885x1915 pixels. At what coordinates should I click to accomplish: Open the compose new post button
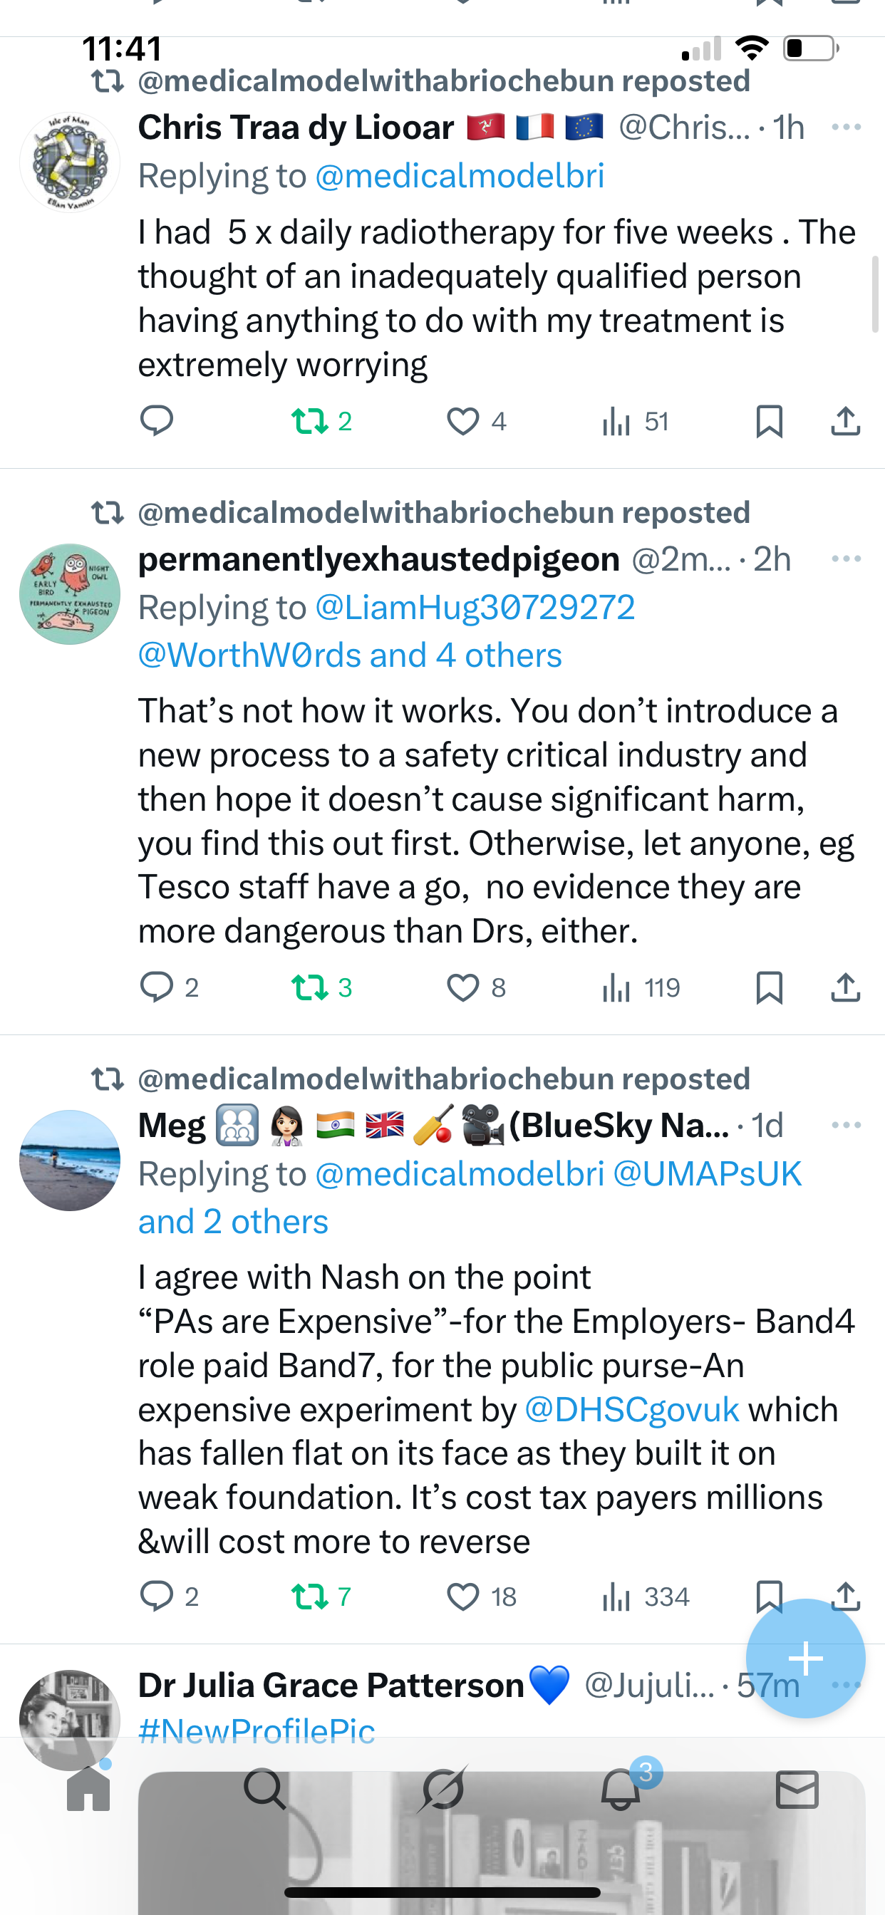click(x=804, y=1658)
